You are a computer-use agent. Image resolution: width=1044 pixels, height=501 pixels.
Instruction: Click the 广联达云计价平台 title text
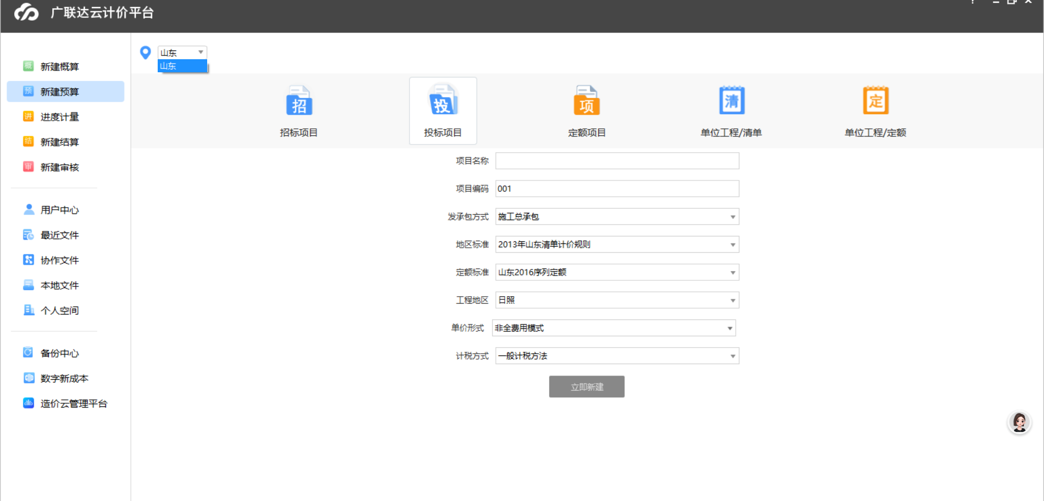tap(102, 12)
